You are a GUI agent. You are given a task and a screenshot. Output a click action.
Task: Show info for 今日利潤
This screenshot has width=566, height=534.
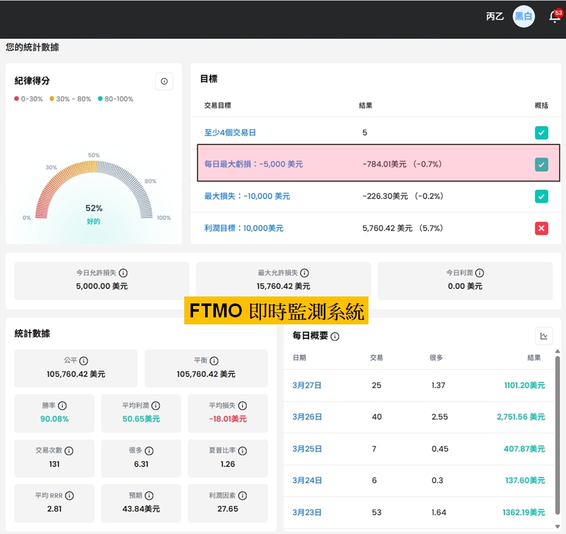click(480, 273)
